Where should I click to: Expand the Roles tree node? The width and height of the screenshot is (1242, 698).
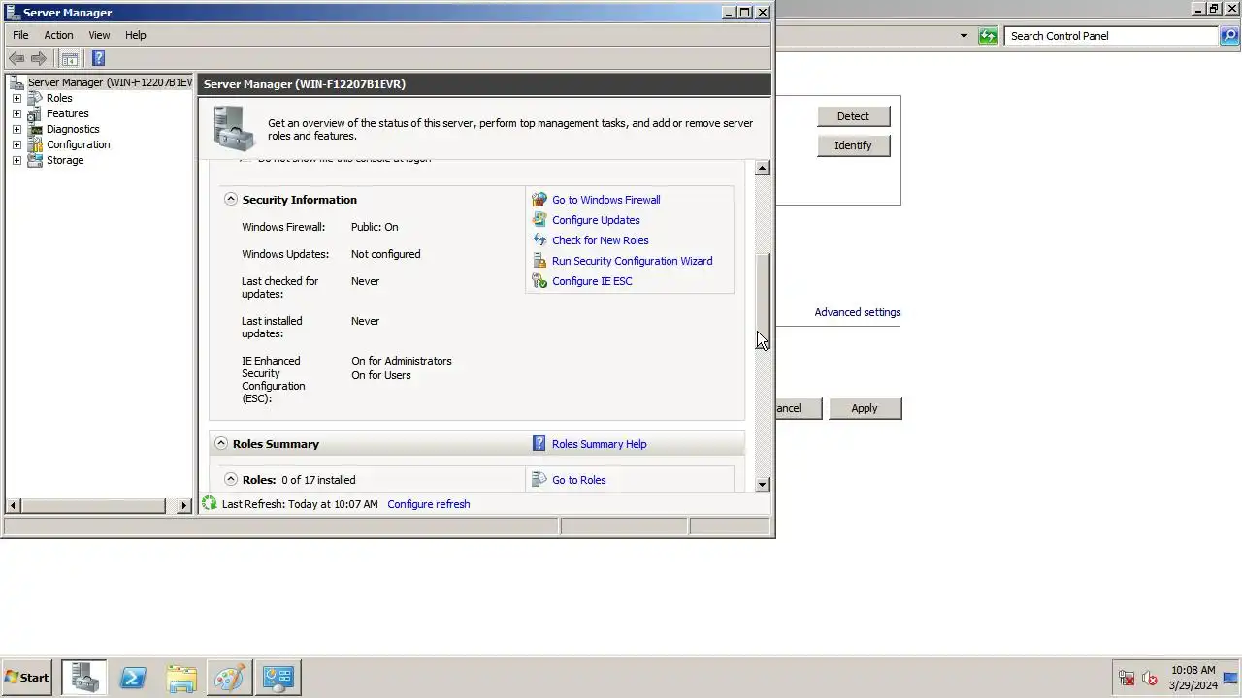[16, 98]
